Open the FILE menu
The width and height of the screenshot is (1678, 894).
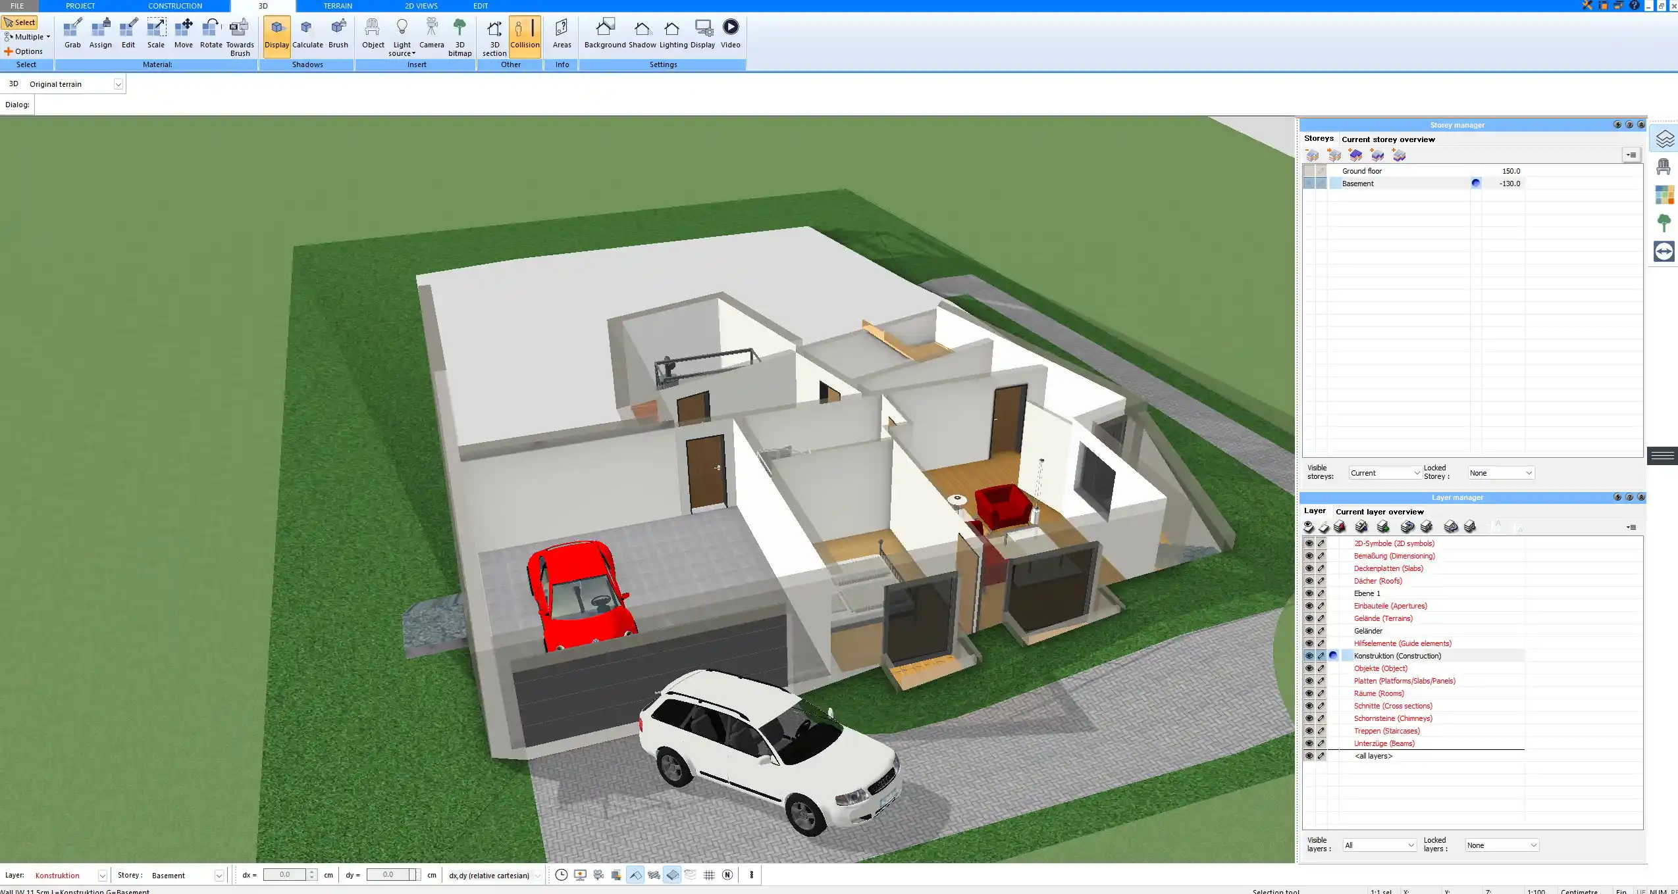[17, 6]
